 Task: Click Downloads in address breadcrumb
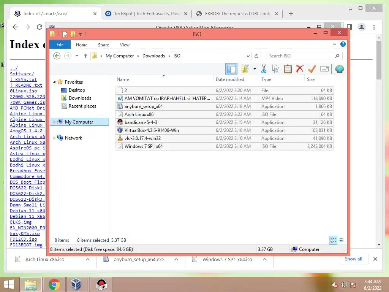tap(153, 56)
